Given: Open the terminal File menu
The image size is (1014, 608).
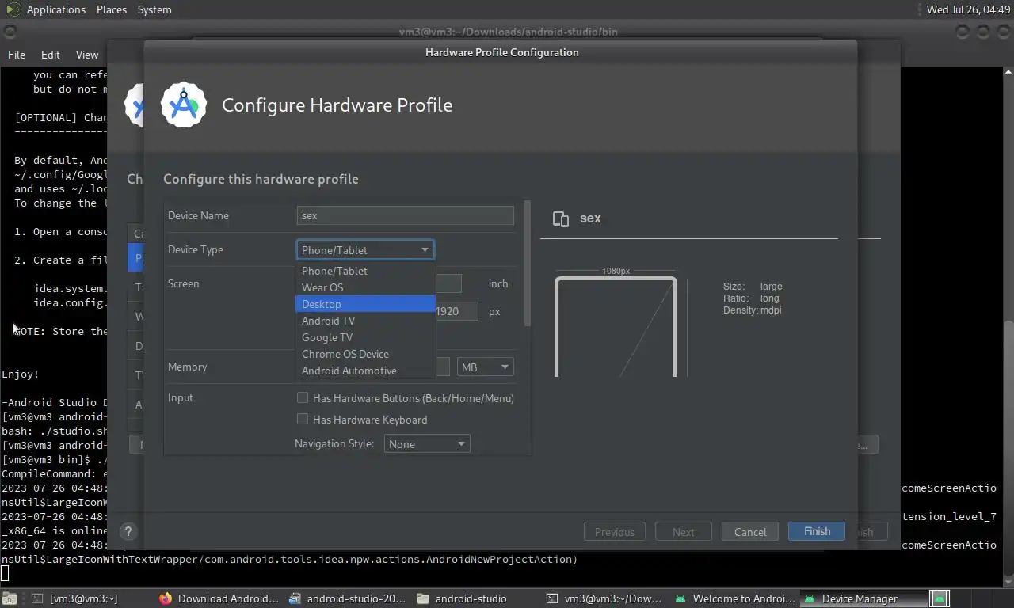Looking at the screenshot, I should tap(17, 55).
